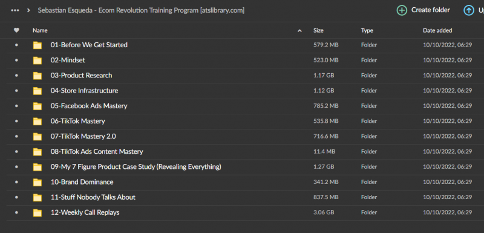Toggle favorite dot for 08-TikTok Ads Content Mastery

16,151
